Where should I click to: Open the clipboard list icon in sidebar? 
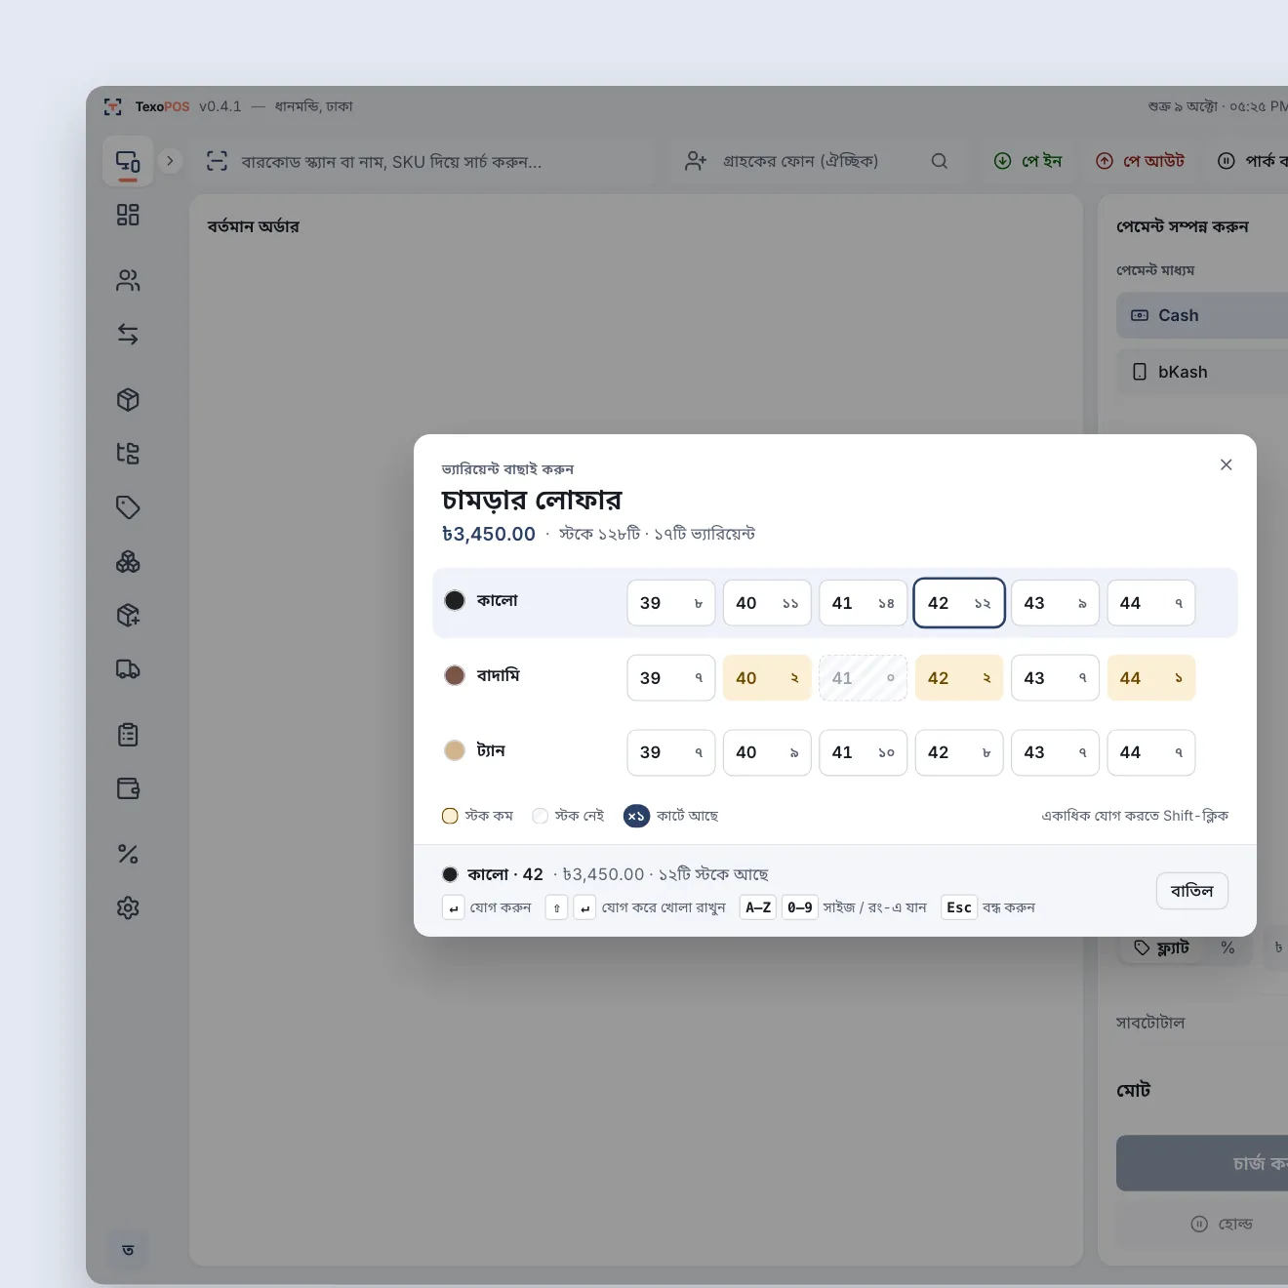(x=128, y=735)
